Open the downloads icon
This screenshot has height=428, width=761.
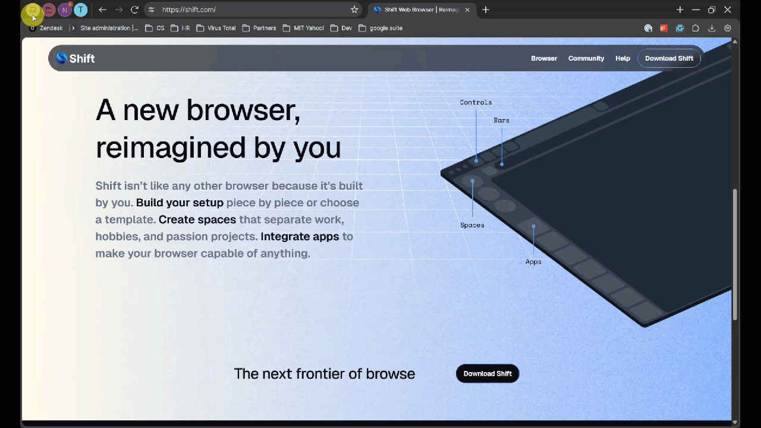(x=712, y=28)
